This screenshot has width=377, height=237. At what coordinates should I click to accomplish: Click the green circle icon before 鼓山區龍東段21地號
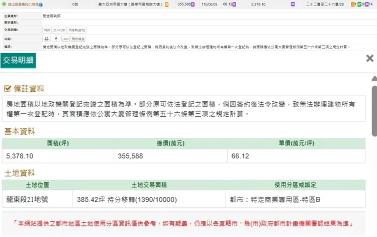click(x=4, y=4)
